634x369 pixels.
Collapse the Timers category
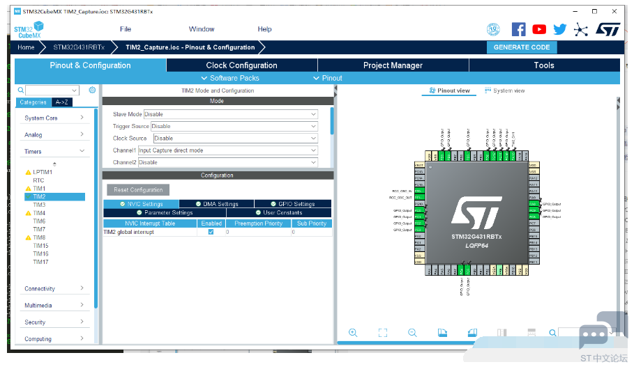54,152
